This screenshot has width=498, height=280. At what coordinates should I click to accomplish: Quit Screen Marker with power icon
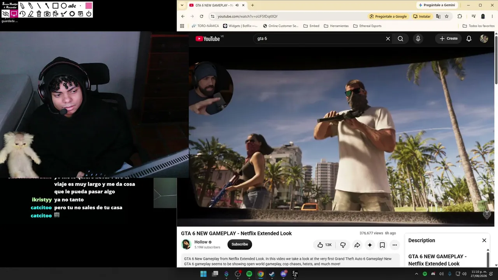[x=89, y=14]
